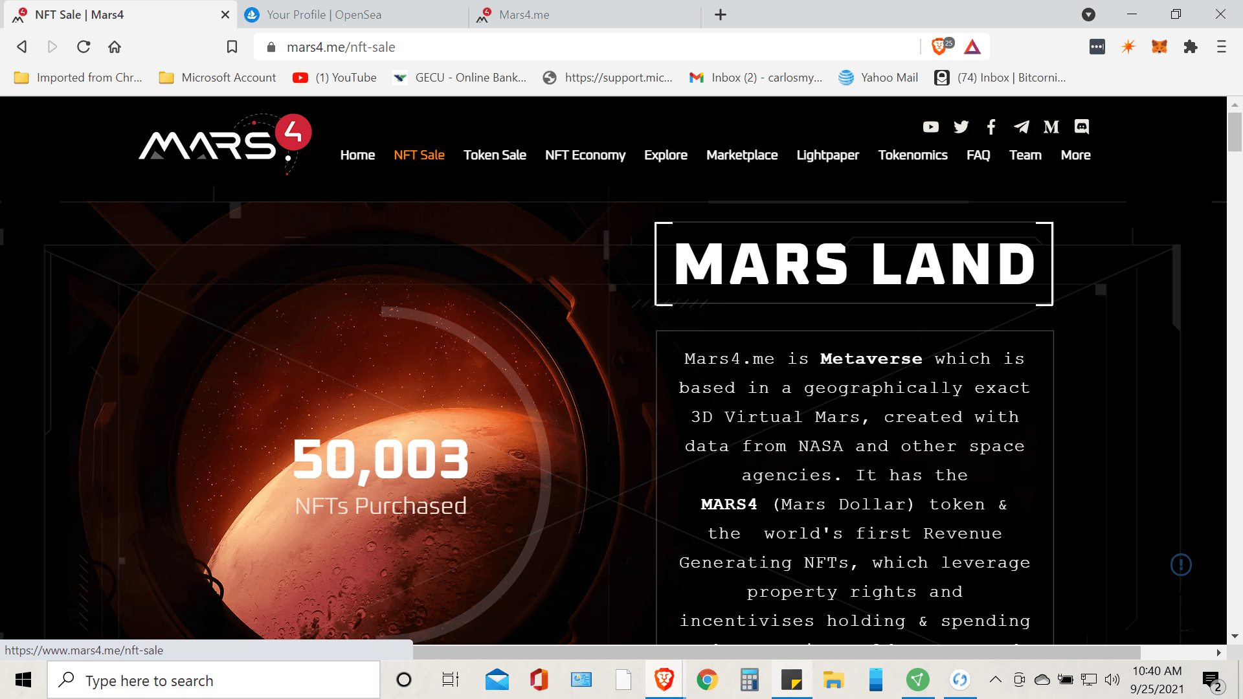Viewport: 1243px width, 699px height.
Task: Open Bitcorni Inbox (74) bookmark
Action: pos(1000,78)
